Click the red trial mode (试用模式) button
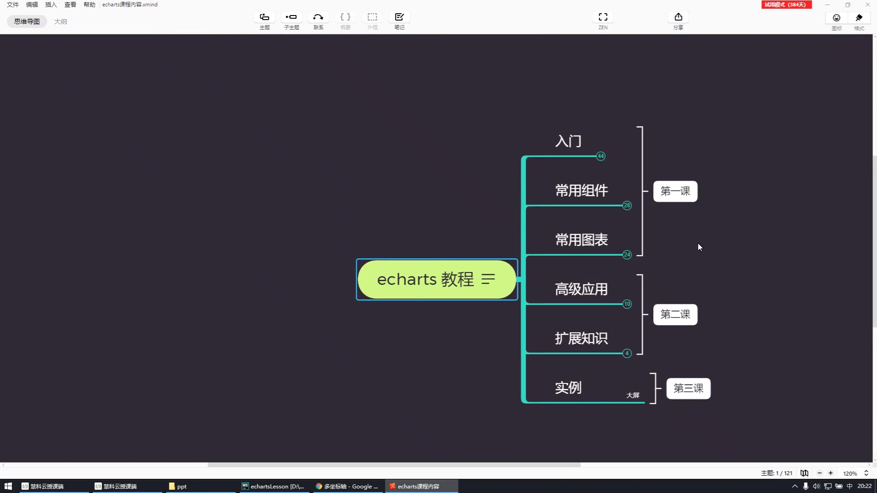877x493 pixels. tap(786, 5)
